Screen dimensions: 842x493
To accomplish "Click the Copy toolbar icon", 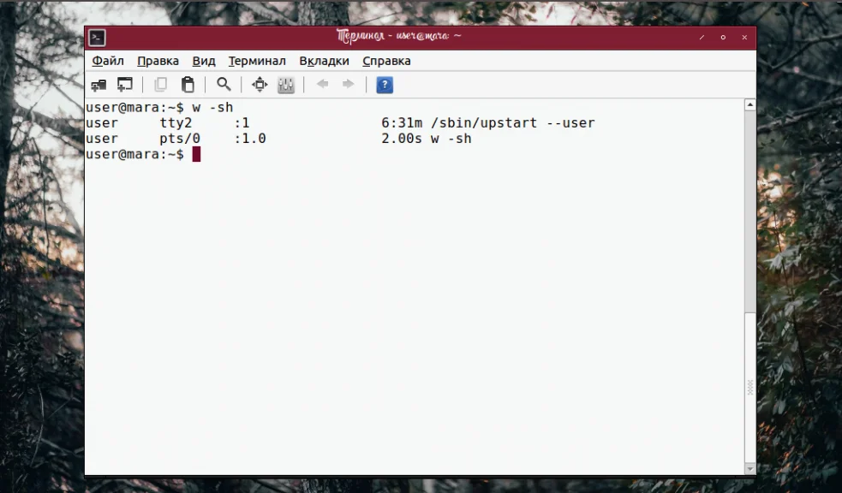I will (x=160, y=85).
